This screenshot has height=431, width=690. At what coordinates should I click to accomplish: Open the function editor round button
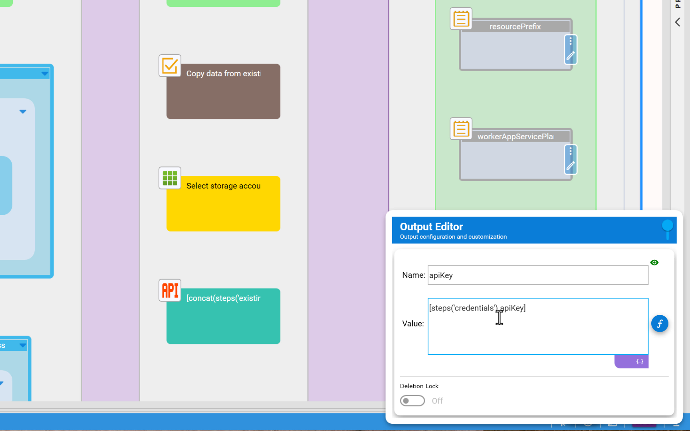pos(660,324)
